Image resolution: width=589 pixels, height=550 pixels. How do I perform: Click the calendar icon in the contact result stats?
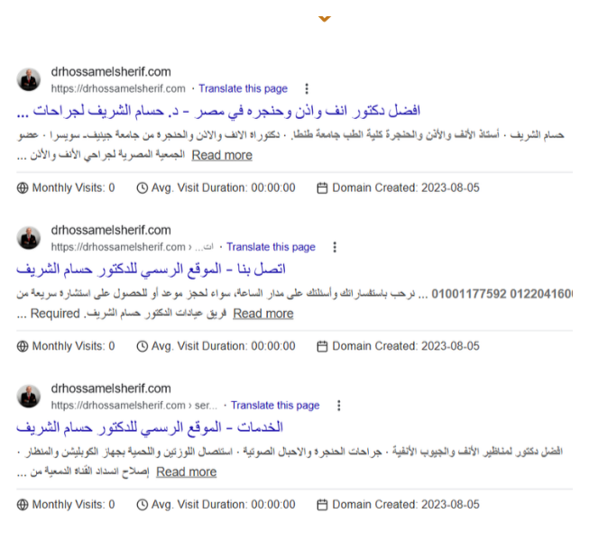tap(322, 346)
